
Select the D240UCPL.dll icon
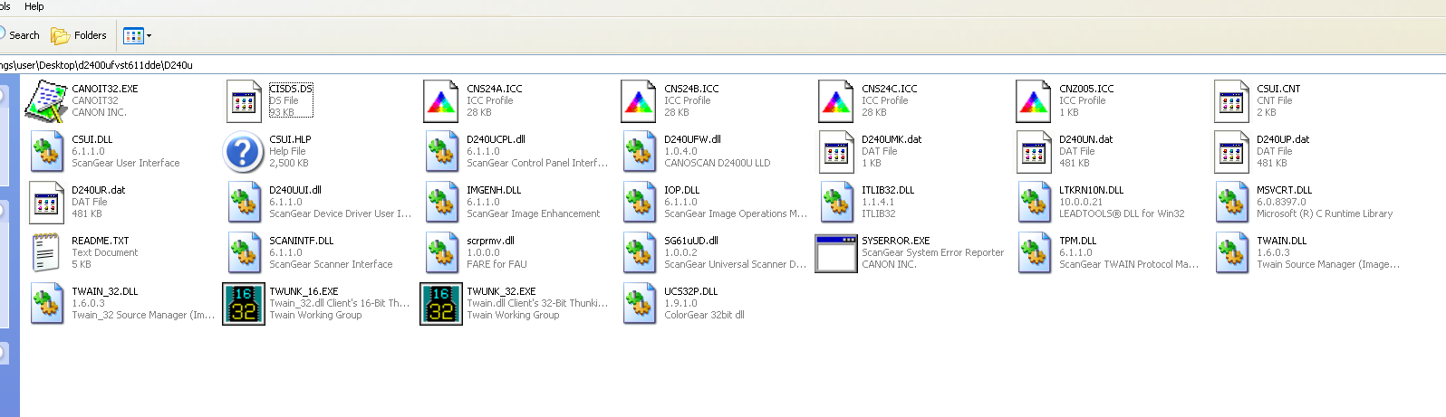(441, 152)
